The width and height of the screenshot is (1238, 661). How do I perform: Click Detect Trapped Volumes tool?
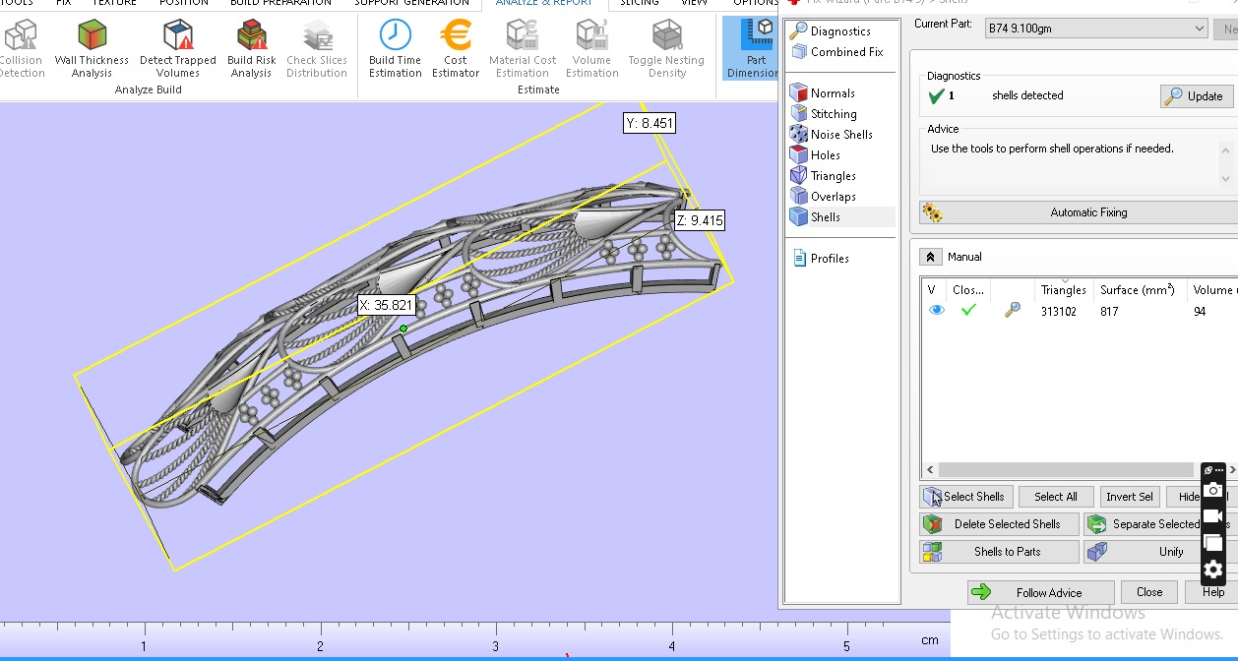pos(178,49)
